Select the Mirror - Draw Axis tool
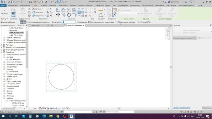The image size is (212, 119). (x=74, y=10)
